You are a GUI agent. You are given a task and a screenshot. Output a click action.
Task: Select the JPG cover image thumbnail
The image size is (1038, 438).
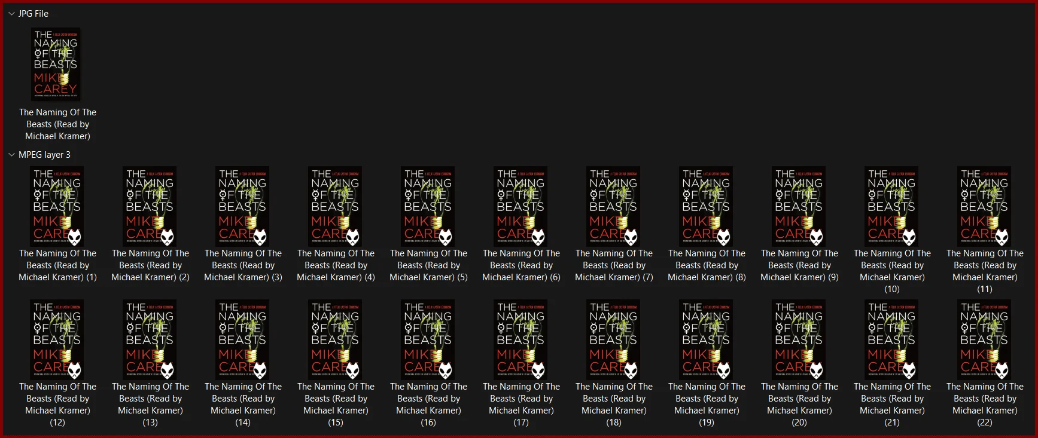coord(56,64)
